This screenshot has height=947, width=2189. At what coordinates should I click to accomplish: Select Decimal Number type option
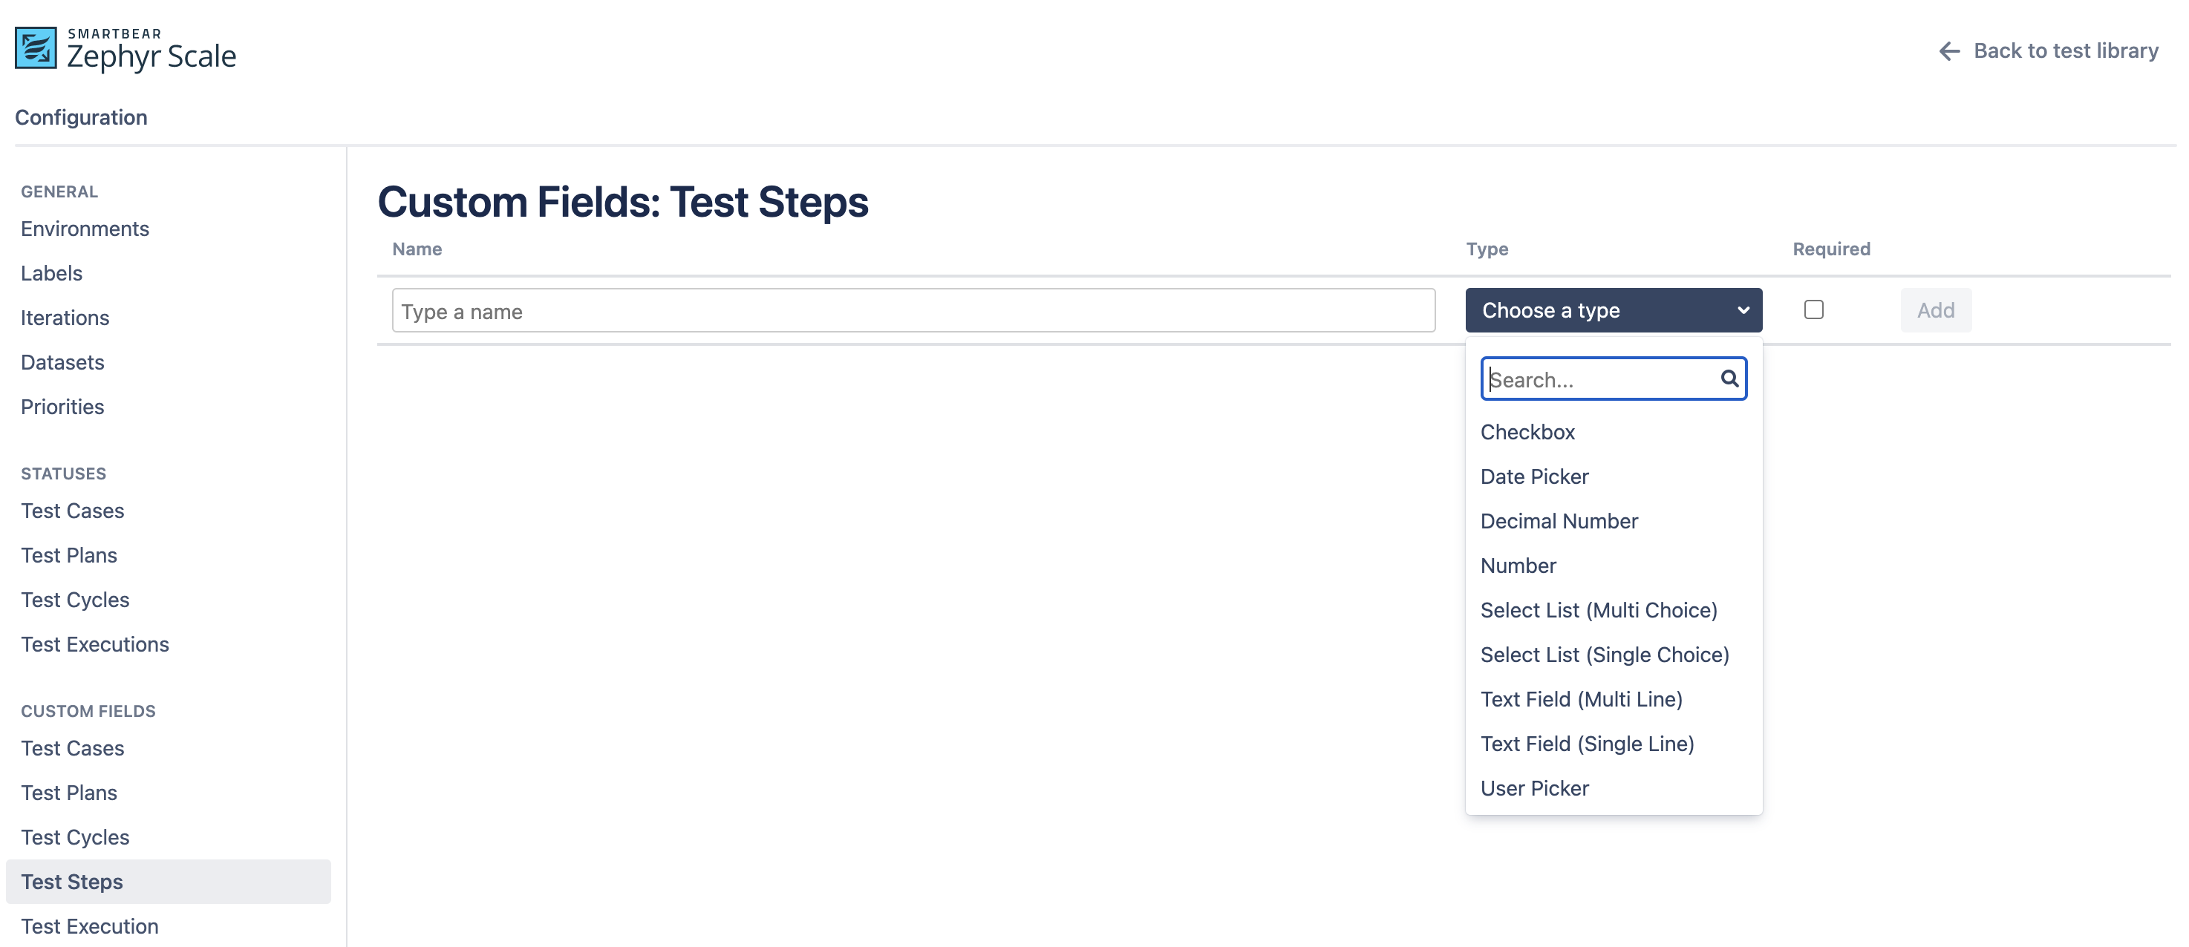[x=1559, y=522]
